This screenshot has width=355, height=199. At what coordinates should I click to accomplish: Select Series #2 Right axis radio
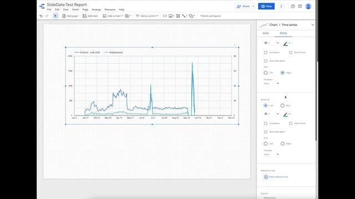[x=282, y=144]
